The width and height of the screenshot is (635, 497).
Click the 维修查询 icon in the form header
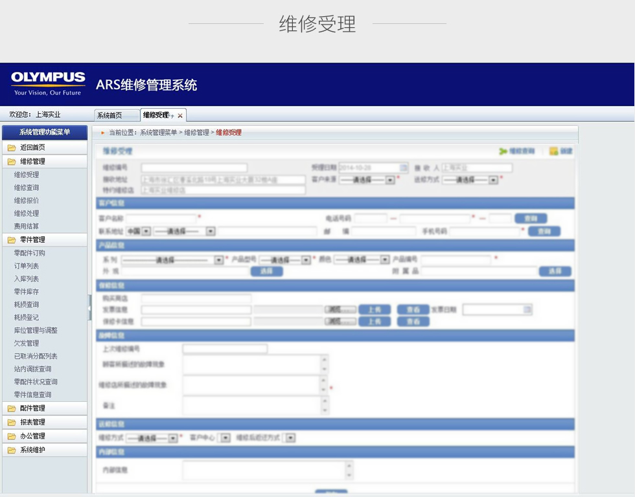503,151
